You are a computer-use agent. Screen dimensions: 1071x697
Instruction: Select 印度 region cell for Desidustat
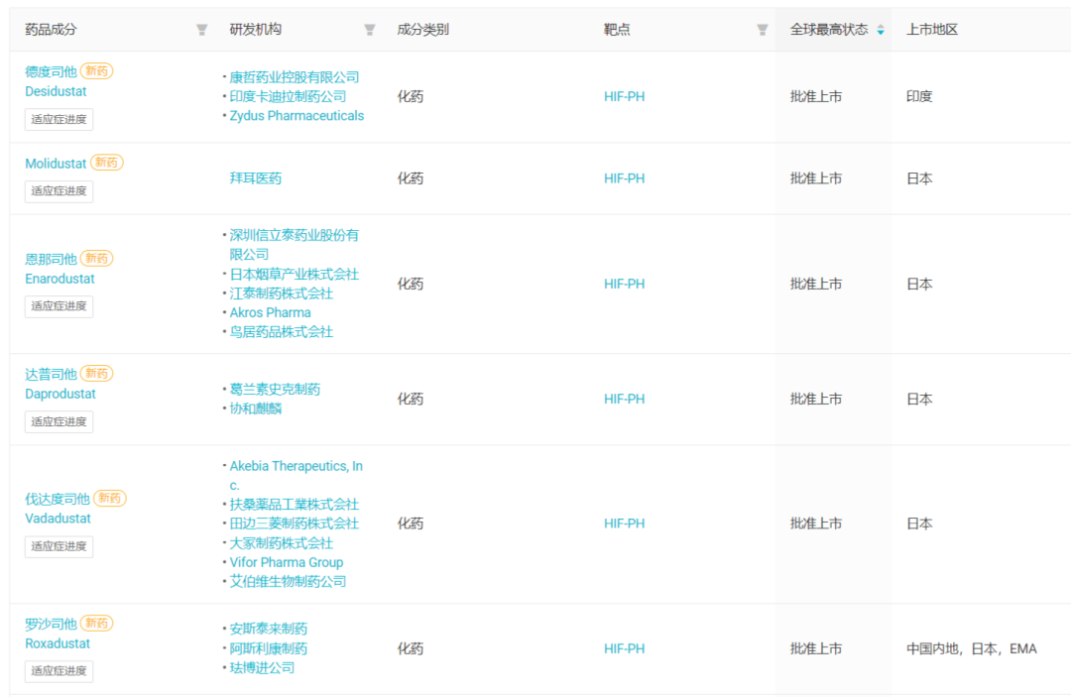pyautogui.click(x=919, y=96)
